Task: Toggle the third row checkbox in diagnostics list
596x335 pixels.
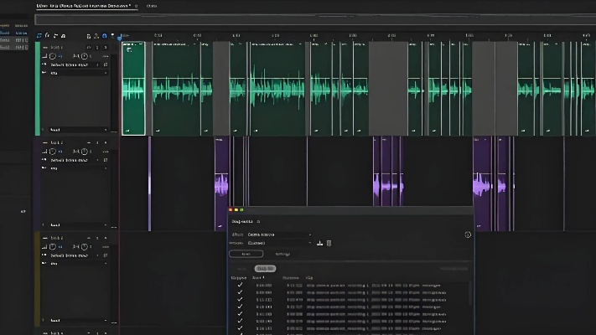Action: (x=240, y=299)
